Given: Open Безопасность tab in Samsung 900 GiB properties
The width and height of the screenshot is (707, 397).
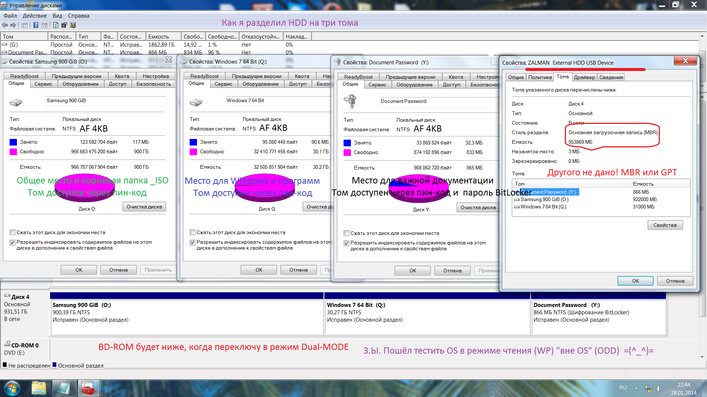Looking at the screenshot, I should click(x=154, y=84).
